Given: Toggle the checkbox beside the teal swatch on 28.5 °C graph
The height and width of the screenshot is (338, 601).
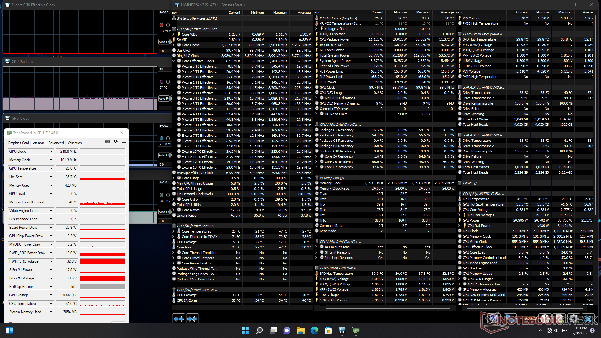Looking at the screenshot, I should click(168, 195).
